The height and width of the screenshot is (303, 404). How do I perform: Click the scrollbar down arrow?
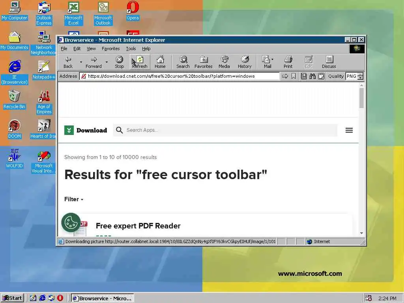[x=361, y=233]
